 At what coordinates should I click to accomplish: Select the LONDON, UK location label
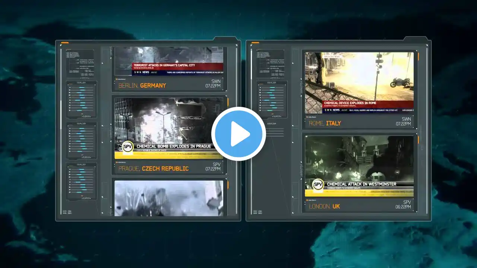pos(324,206)
